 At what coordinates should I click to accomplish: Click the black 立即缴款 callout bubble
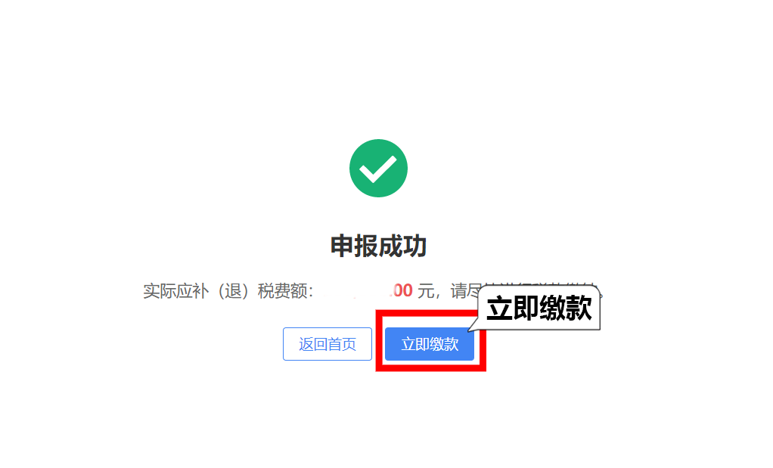(539, 308)
